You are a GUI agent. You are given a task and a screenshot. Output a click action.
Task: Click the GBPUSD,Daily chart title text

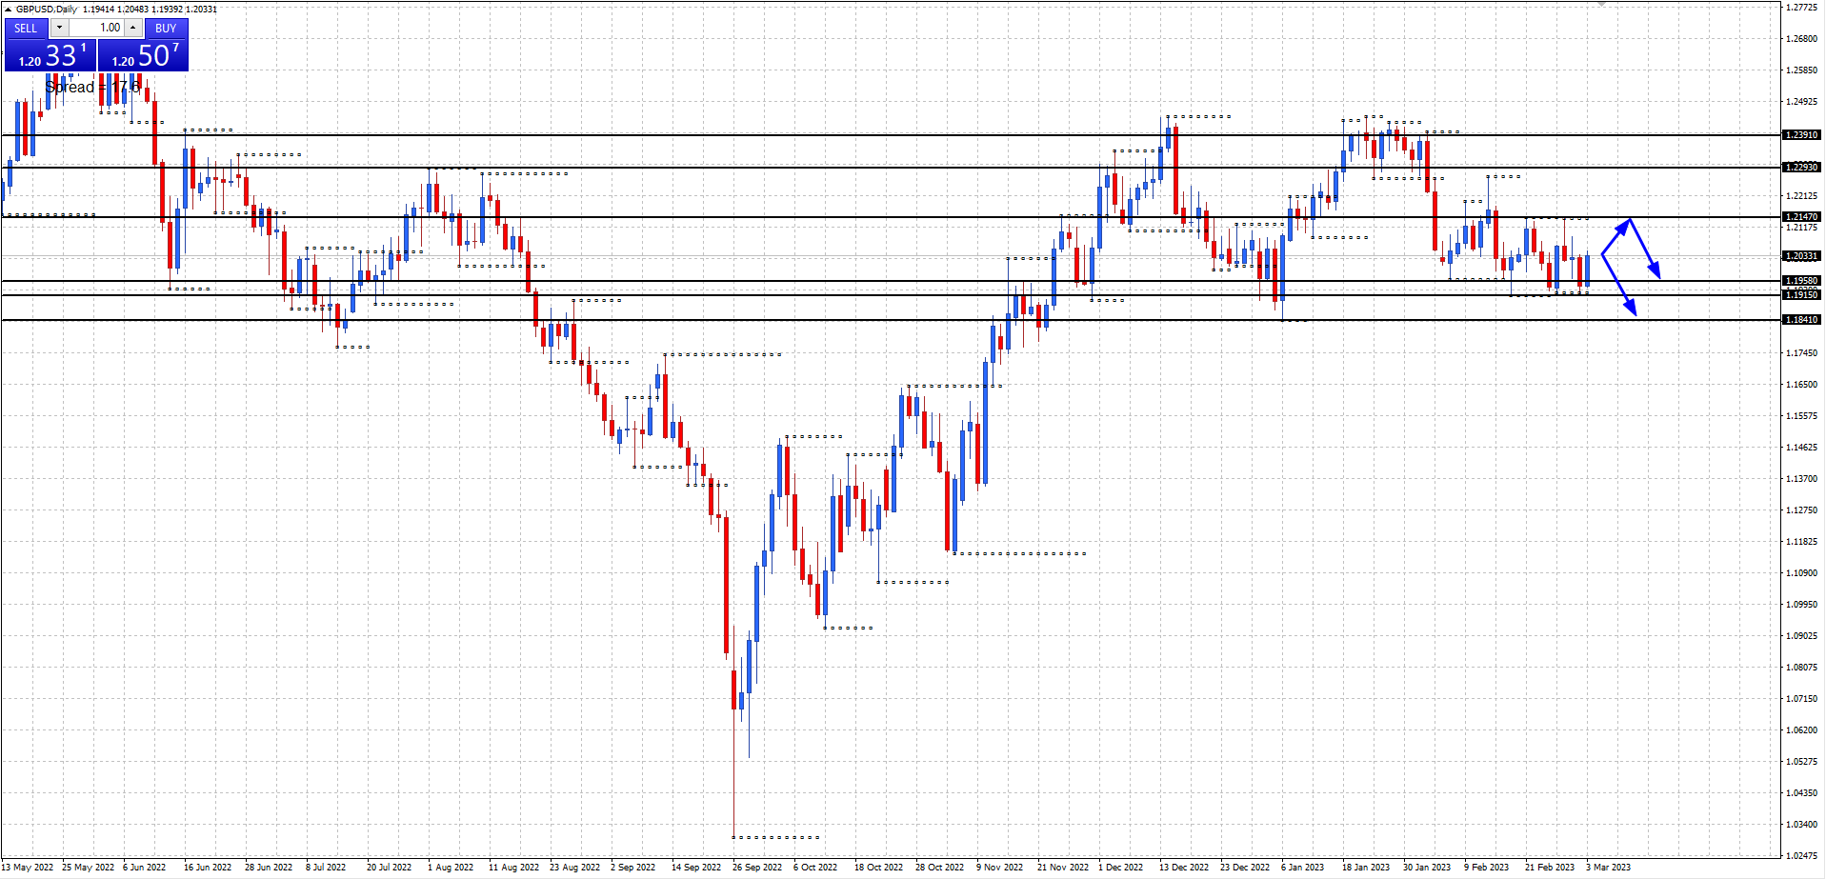pos(47,10)
